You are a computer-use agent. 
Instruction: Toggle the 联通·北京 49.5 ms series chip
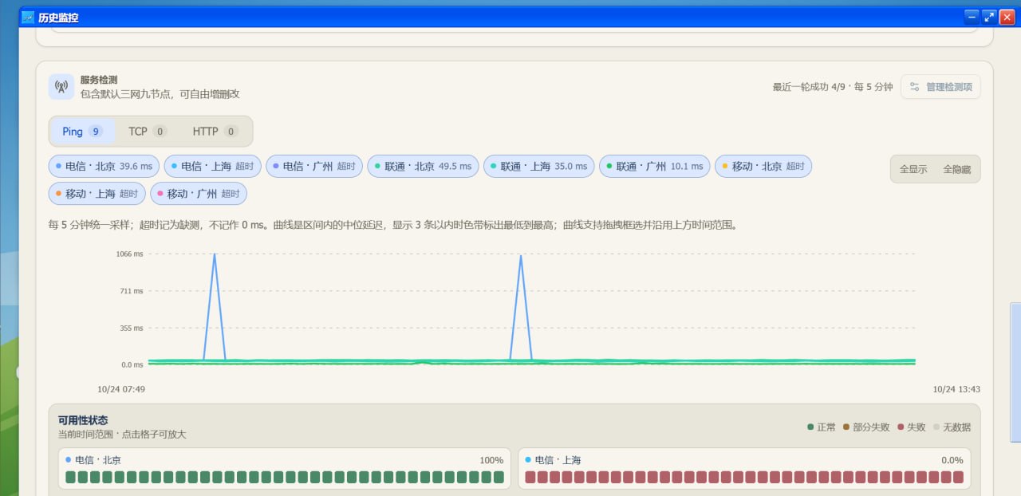(x=423, y=167)
